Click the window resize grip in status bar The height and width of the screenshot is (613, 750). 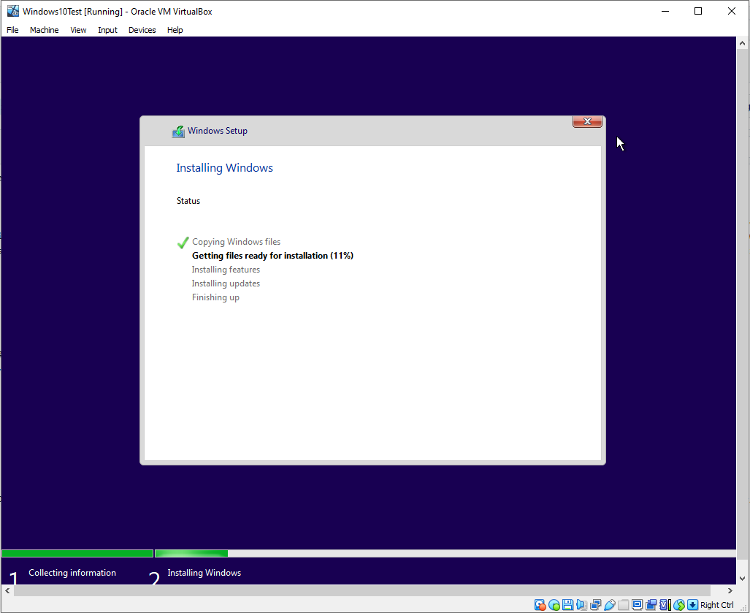743,606
